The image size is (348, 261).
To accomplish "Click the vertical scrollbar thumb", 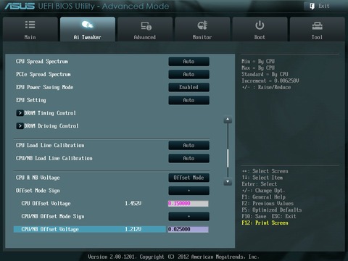I will click(228, 158).
